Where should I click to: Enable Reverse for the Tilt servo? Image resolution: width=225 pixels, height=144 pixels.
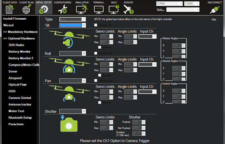tap(100, 47)
